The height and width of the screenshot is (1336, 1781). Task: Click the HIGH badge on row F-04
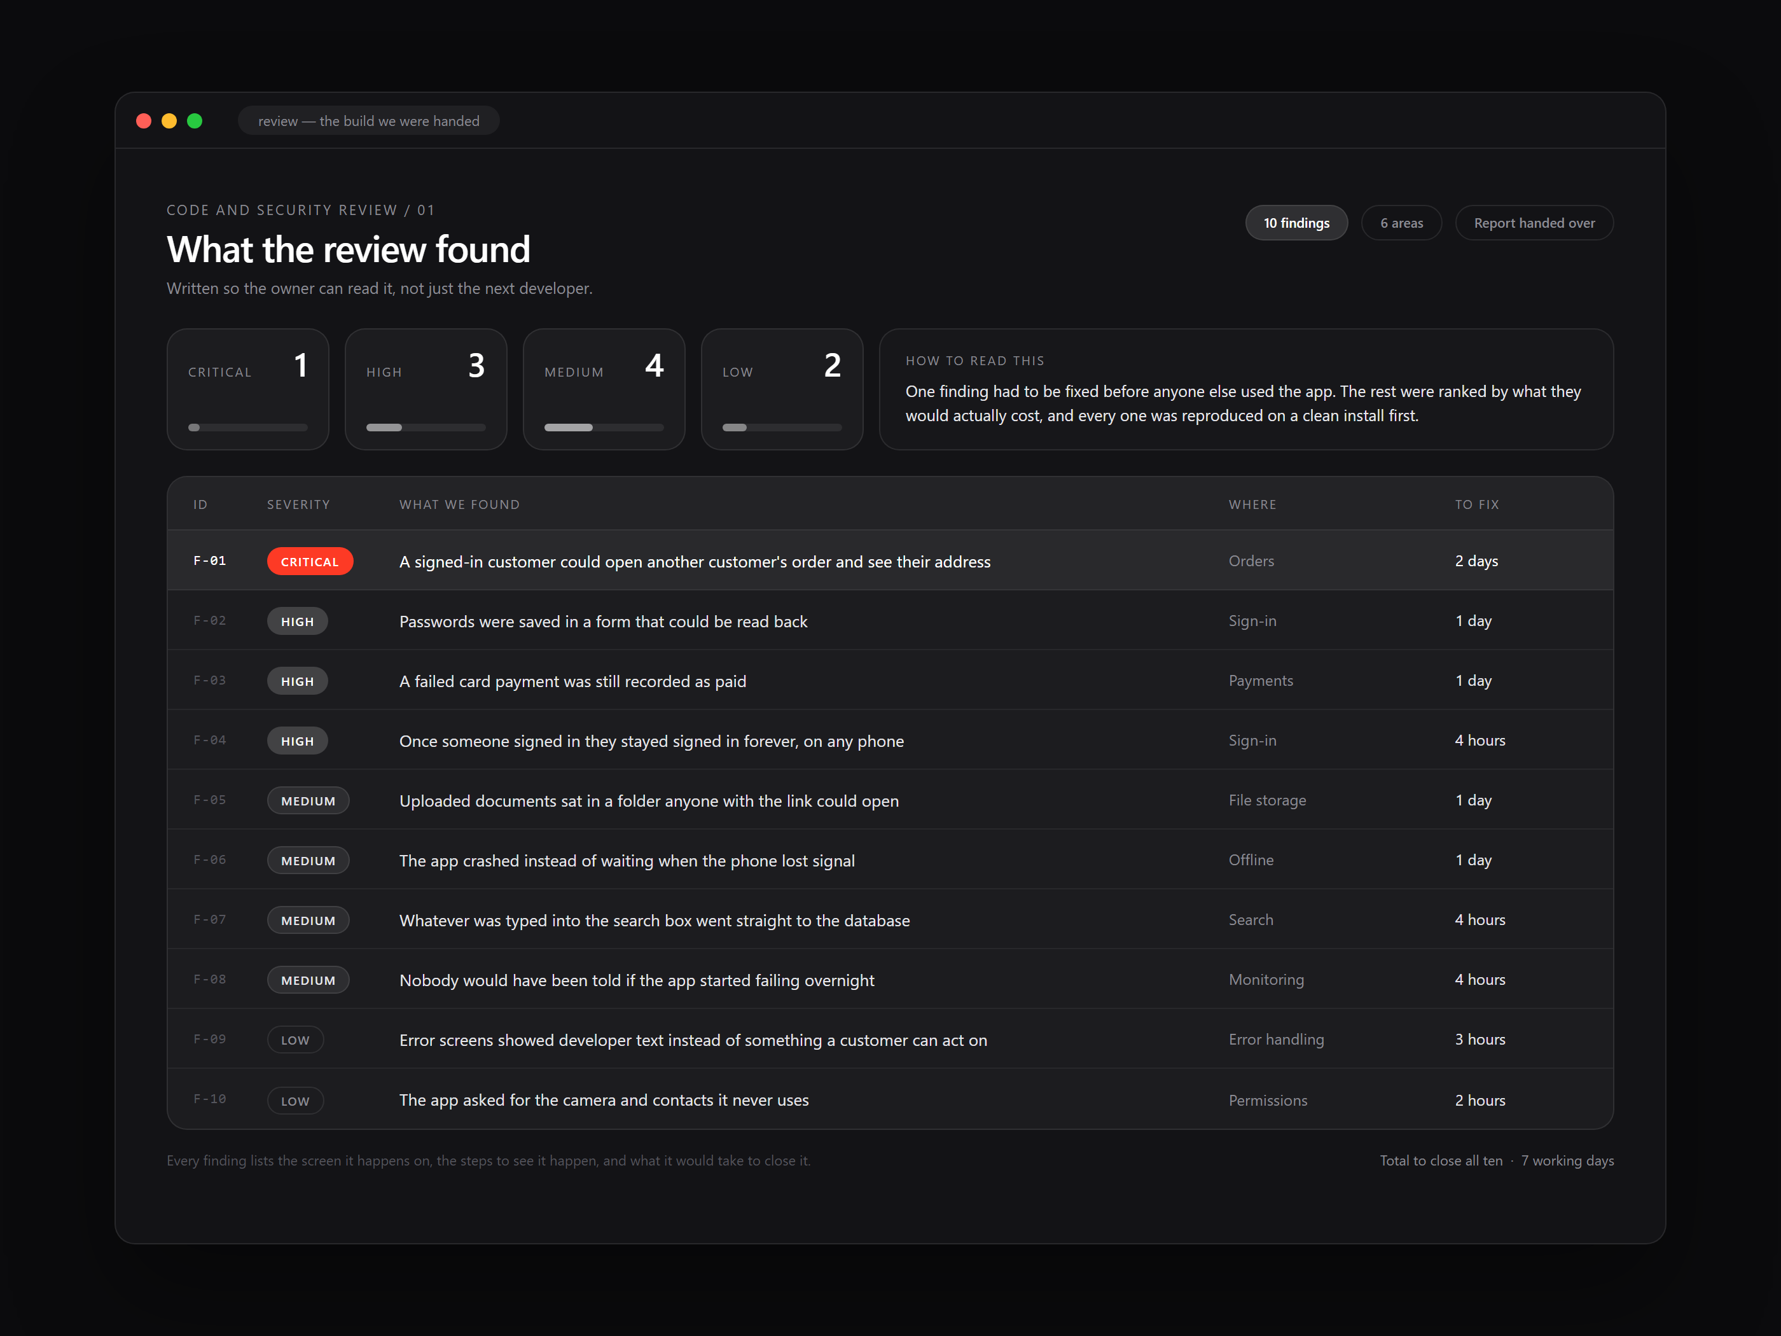[x=297, y=741]
